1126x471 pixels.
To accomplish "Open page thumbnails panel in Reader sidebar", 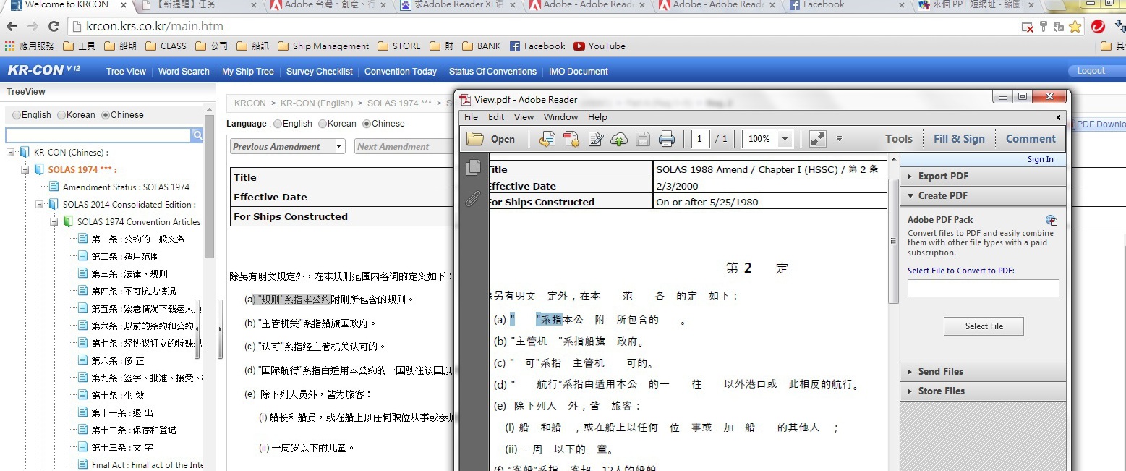I will (x=474, y=167).
